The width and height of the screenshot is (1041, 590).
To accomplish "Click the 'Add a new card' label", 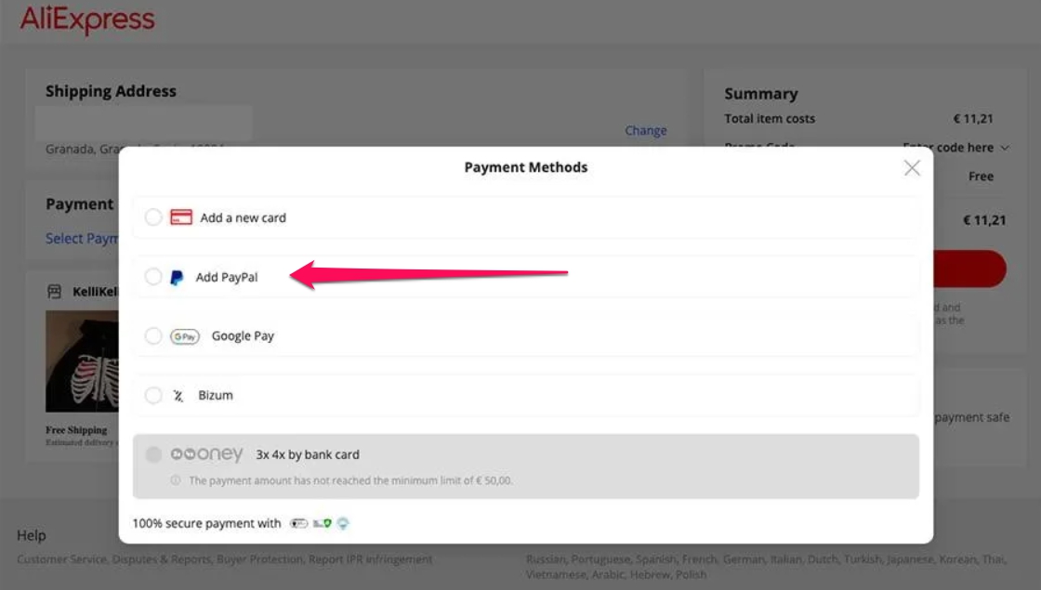I will (243, 217).
